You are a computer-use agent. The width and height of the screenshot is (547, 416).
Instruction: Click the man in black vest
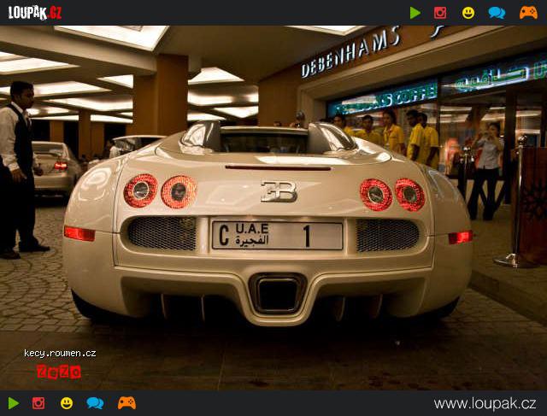tap(18, 169)
